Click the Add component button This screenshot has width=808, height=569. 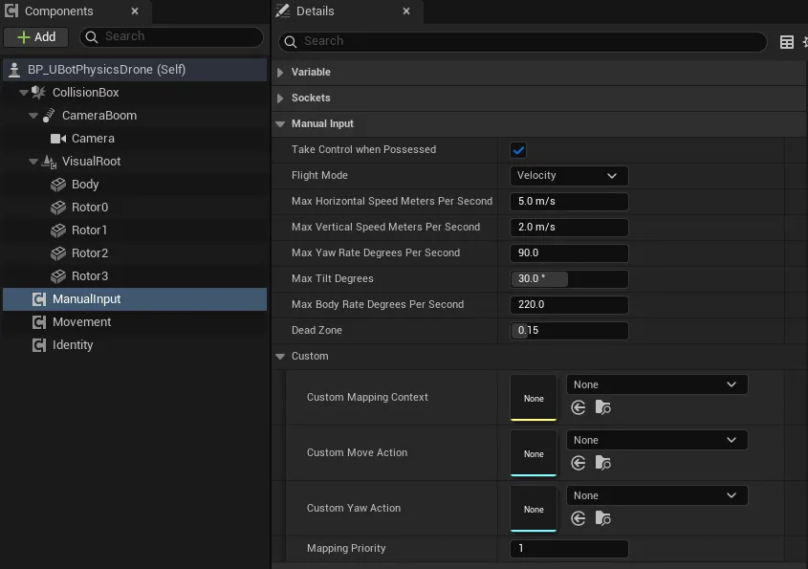click(36, 37)
